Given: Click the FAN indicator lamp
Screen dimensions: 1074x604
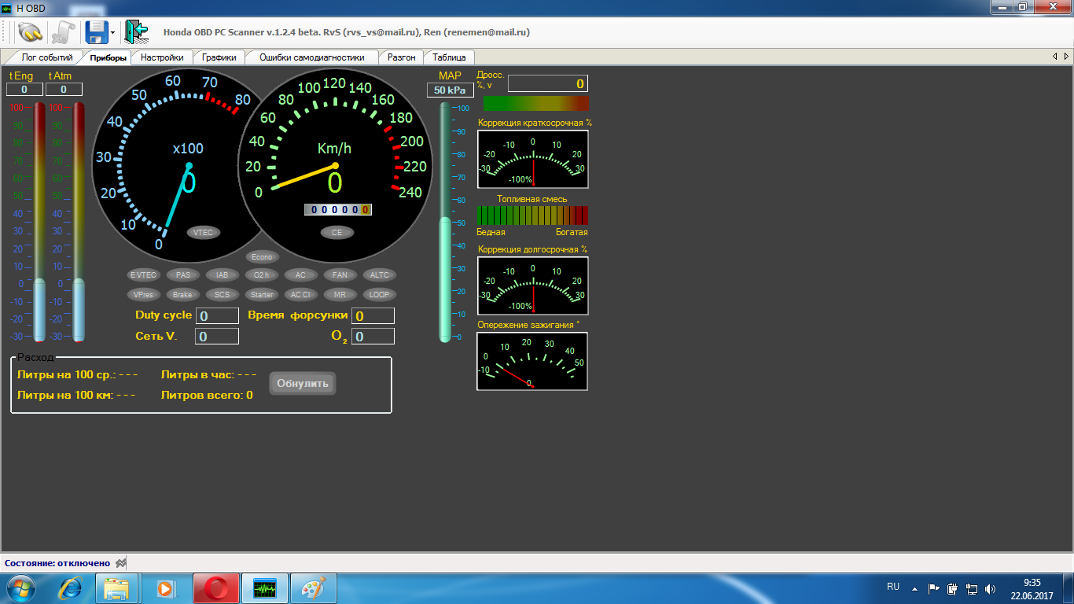Looking at the screenshot, I should click(x=340, y=275).
